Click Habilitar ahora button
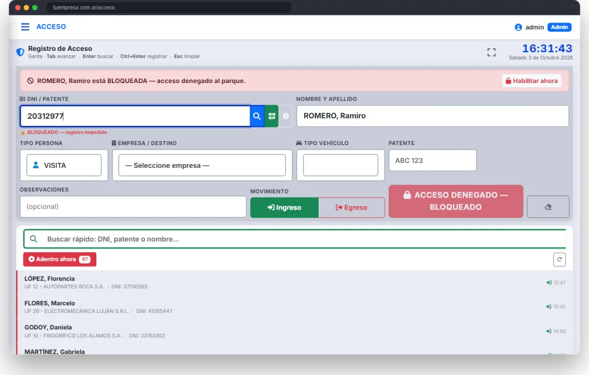 [532, 81]
